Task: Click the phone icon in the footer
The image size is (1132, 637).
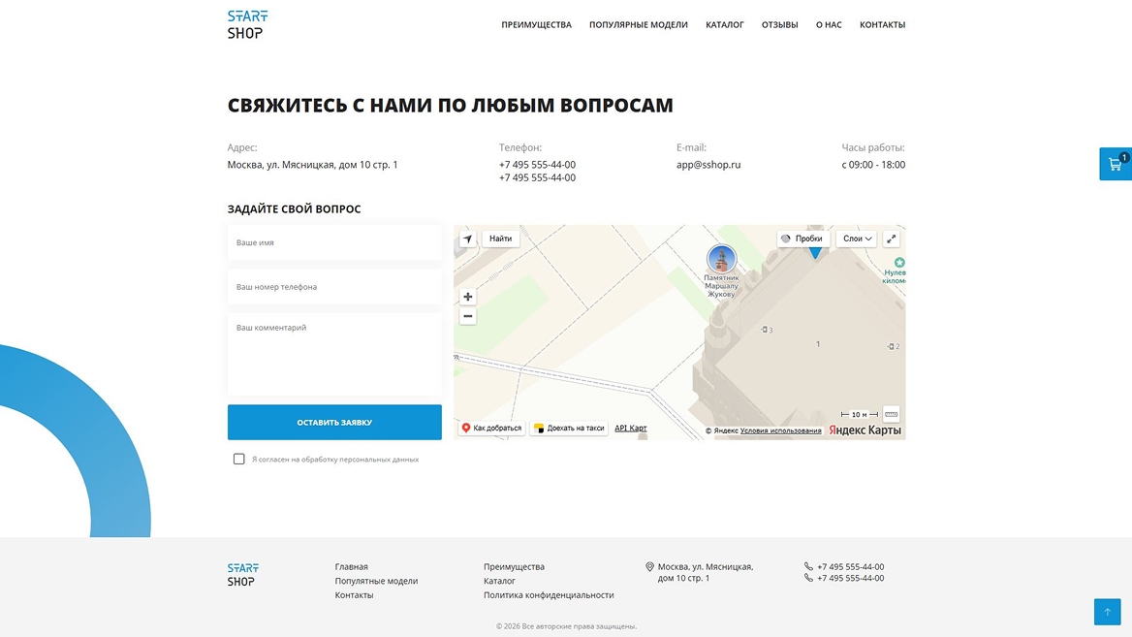Action: 807,566
